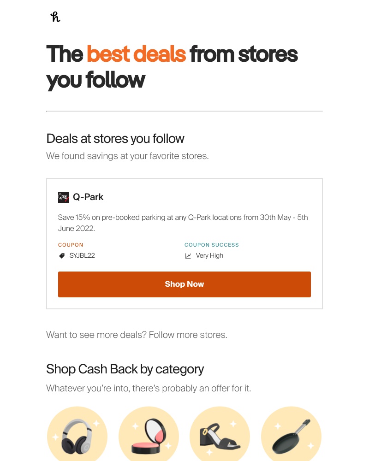Open the makeup compact beauty category

pos(149,435)
